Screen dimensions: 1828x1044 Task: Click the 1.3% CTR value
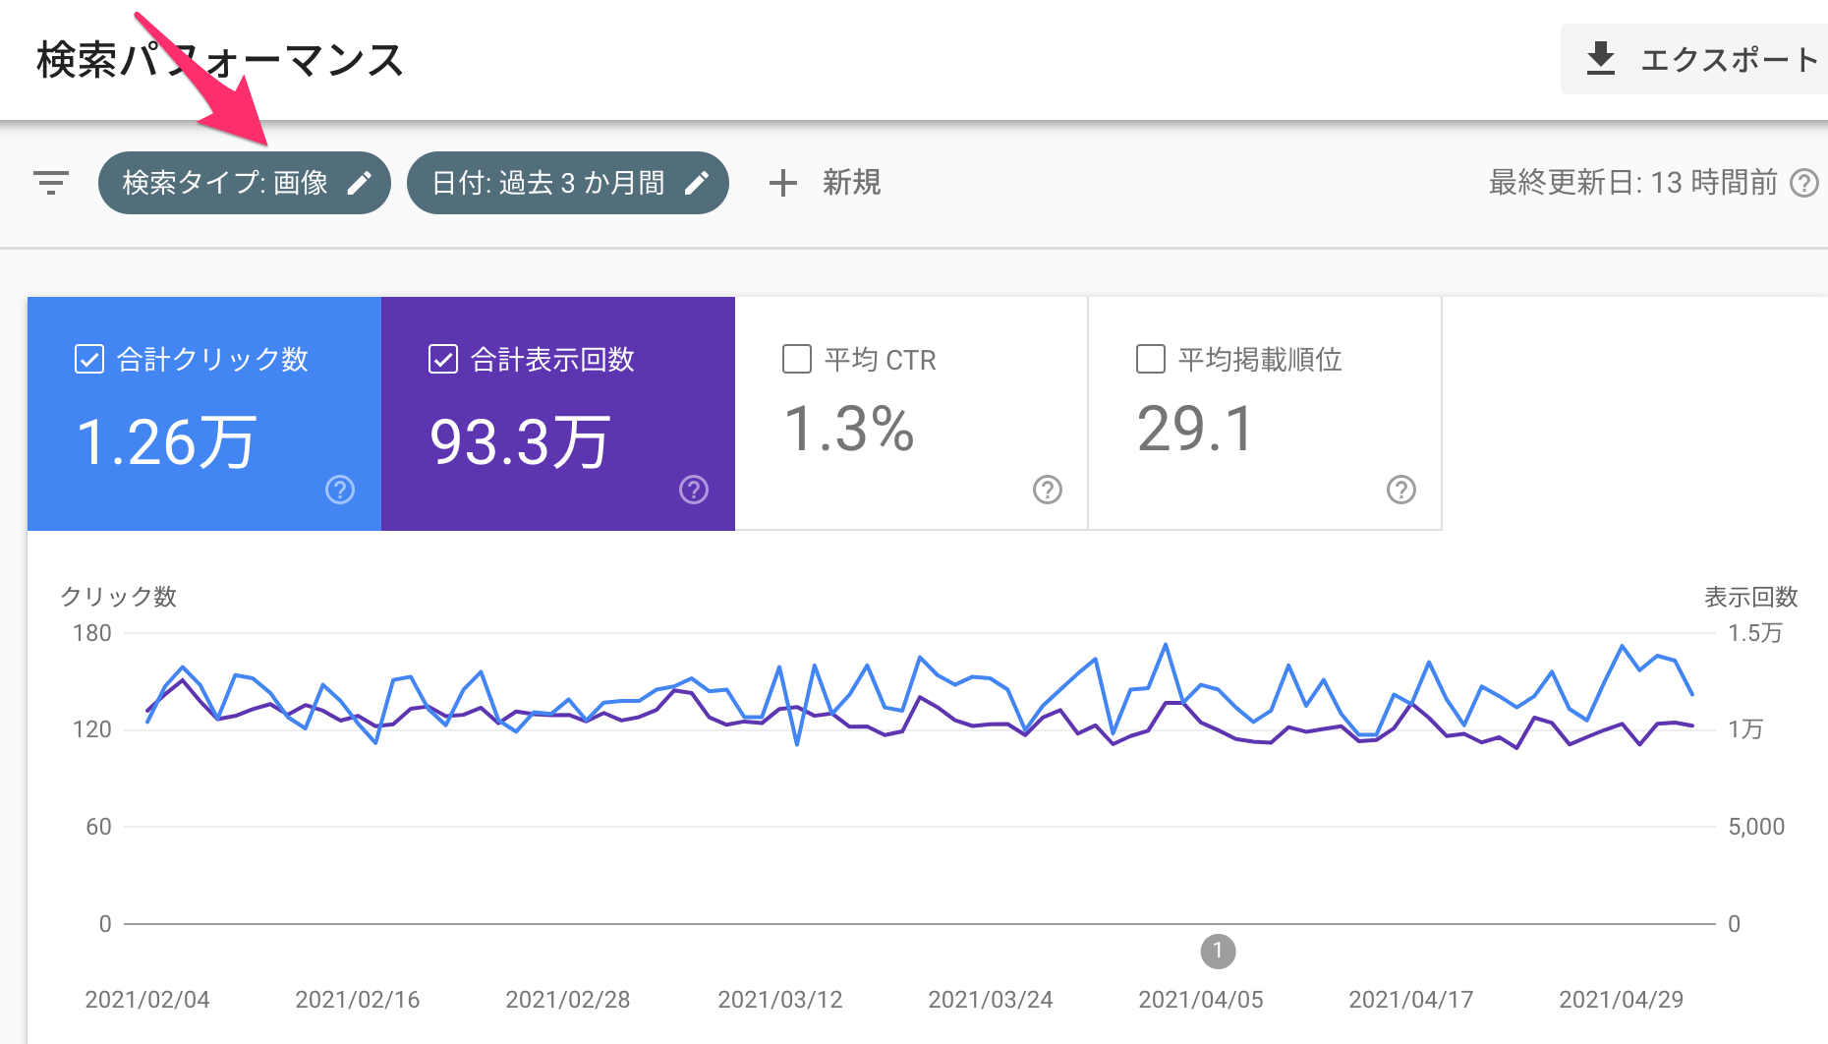click(849, 430)
